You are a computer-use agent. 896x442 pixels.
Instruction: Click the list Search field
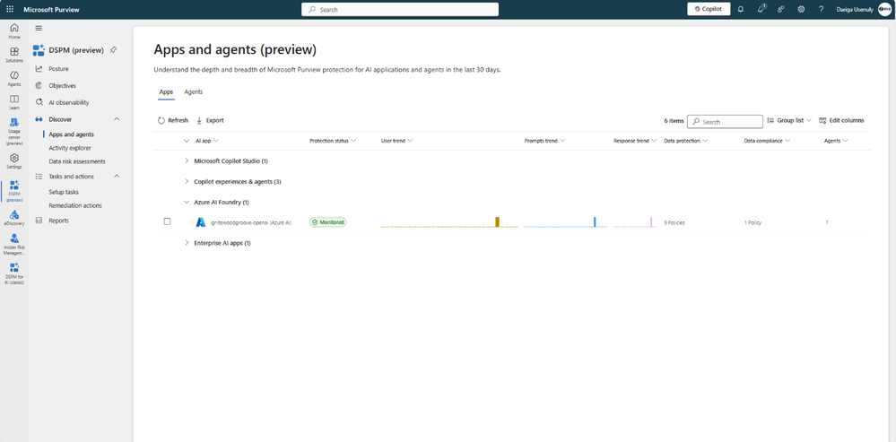click(x=725, y=122)
